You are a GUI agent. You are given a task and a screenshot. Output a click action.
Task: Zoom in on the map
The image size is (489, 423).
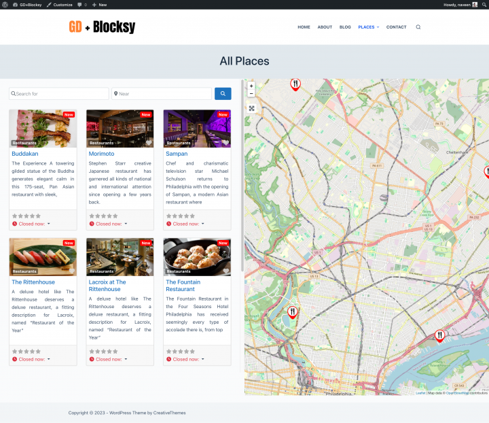click(x=251, y=86)
